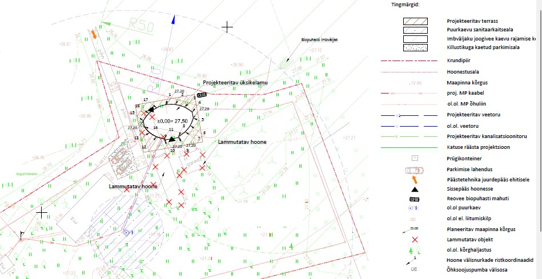The width and height of the screenshot is (542, 279).
Task: Select the car icon for Parkimise lahendus
Action: coord(415,170)
